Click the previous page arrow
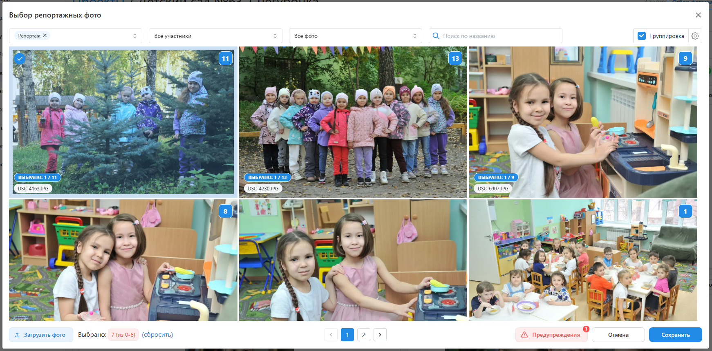Viewport: 712px width, 351px height. tap(331, 335)
